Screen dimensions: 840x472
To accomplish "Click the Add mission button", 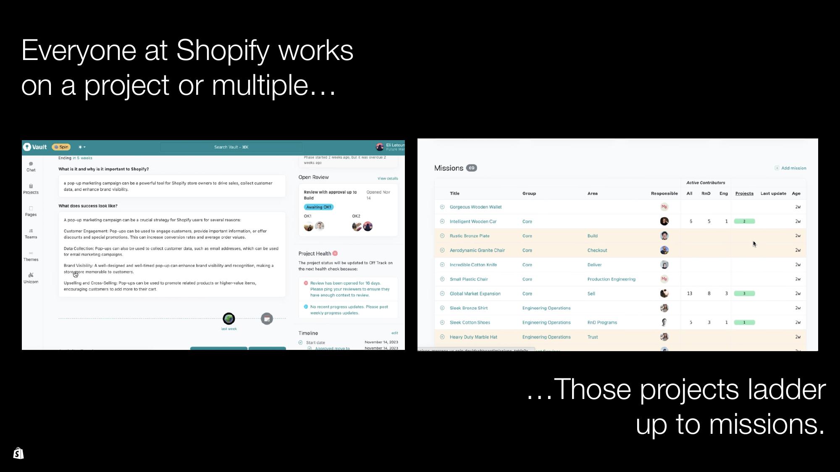I will click(x=790, y=168).
